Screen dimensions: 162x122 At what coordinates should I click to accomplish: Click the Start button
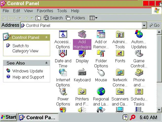(x=8, y=117)
